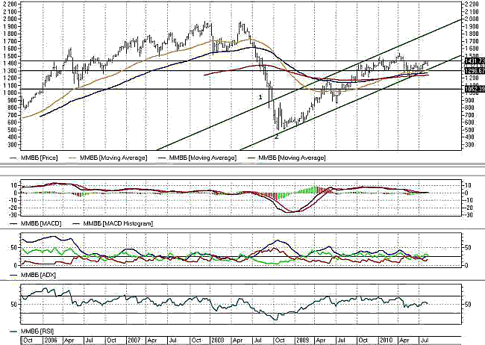Select the 1431.73 price tag on right axis
Image resolution: width=485 pixels, height=345 pixels.
(475, 61)
